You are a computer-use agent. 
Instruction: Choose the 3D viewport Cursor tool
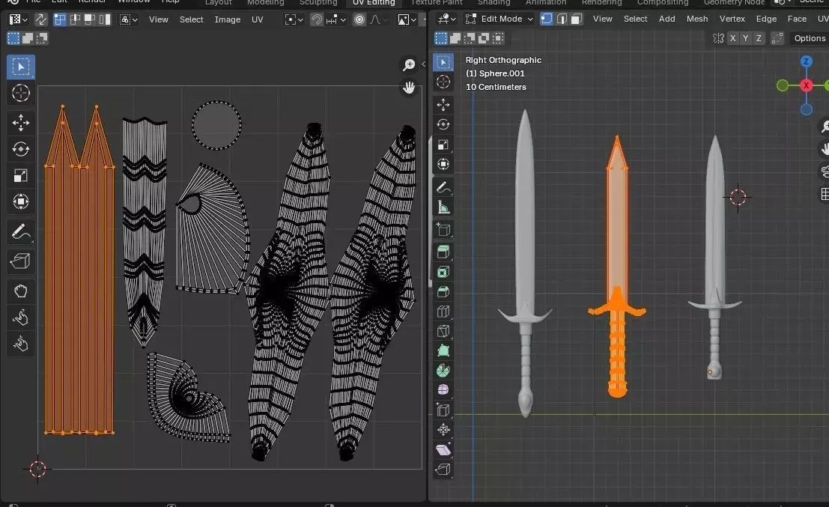(443, 82)
